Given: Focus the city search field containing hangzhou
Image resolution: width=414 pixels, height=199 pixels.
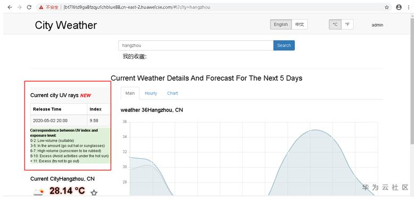Looking at the screenshot, I should 196,45.
